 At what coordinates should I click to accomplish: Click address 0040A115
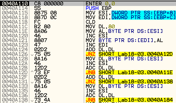tap(15, 13)
